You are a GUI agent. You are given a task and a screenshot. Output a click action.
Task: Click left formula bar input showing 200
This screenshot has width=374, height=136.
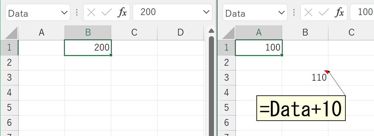(167, 12)
